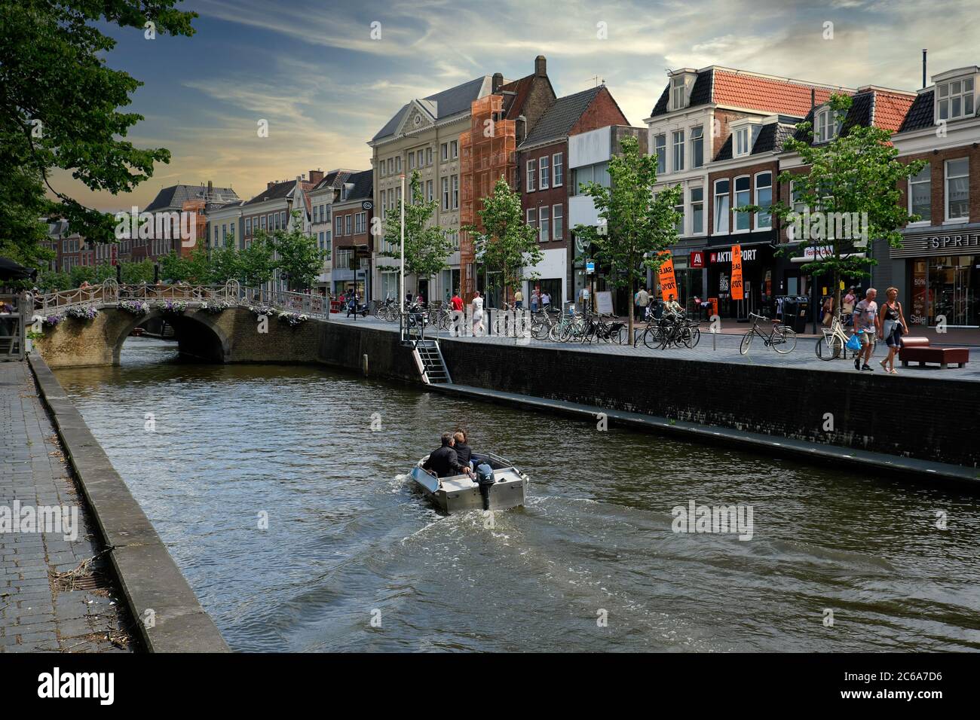Click the SPRIT storefront sign lettering
This screenshot has height=720, width=980.
pos(952,242)
